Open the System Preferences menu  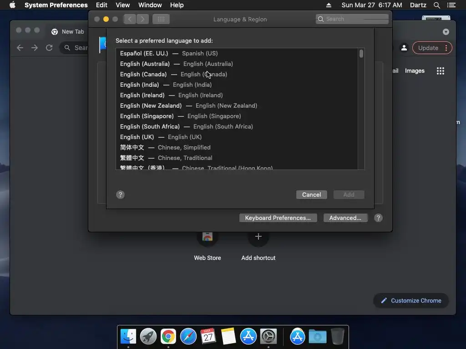pos(56,5)
